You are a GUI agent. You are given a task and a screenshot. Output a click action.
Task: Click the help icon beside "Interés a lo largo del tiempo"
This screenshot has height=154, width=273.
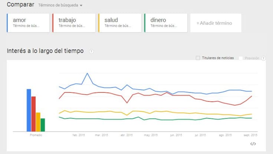[x=91, y=51]
